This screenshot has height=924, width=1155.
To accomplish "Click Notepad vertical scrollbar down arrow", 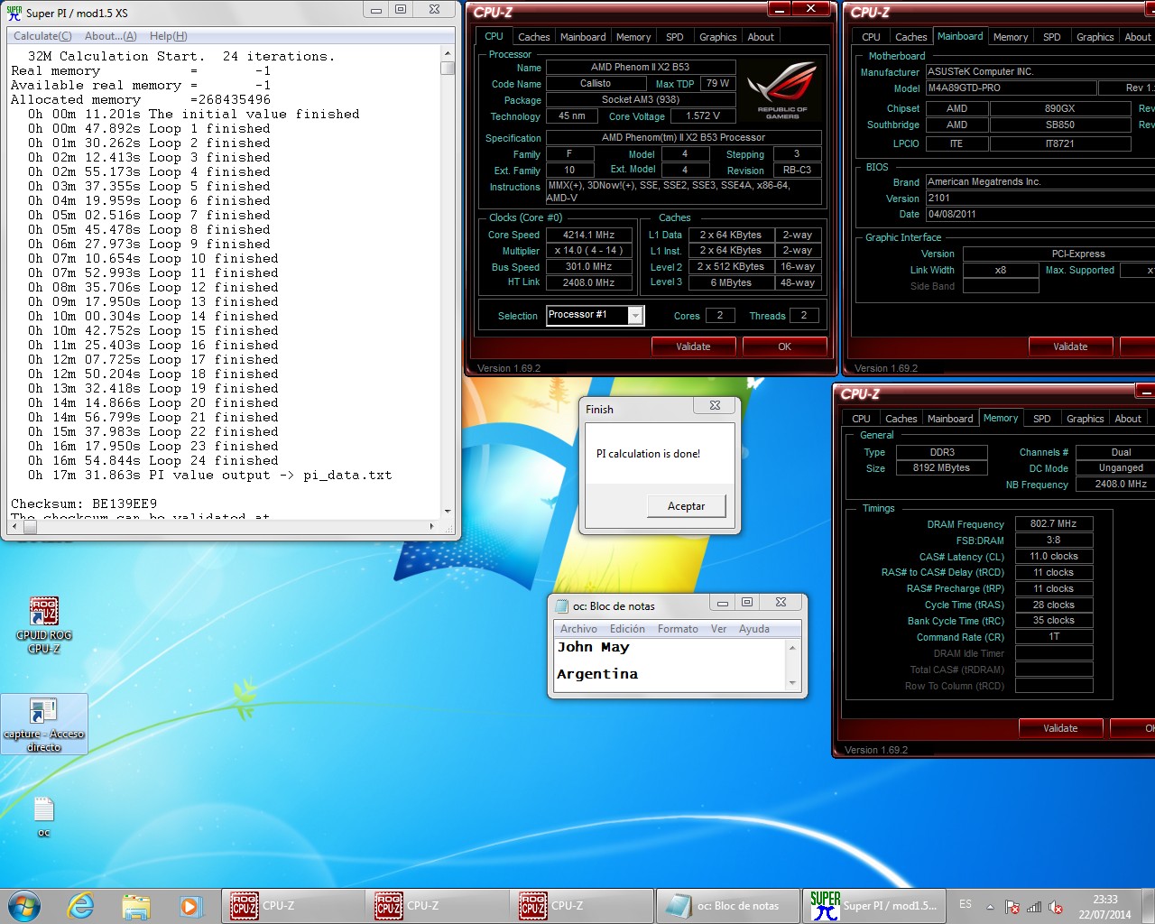I will click(792, 683).
